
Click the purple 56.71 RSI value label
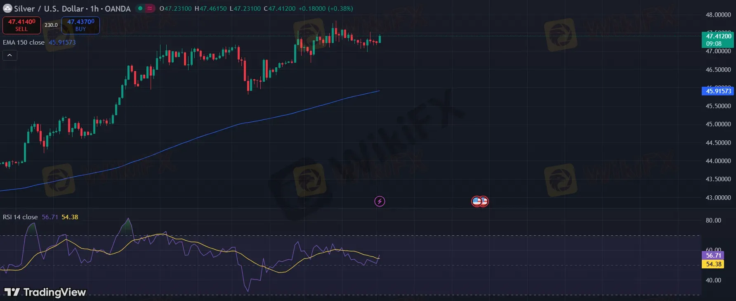[x=713, y=256]
